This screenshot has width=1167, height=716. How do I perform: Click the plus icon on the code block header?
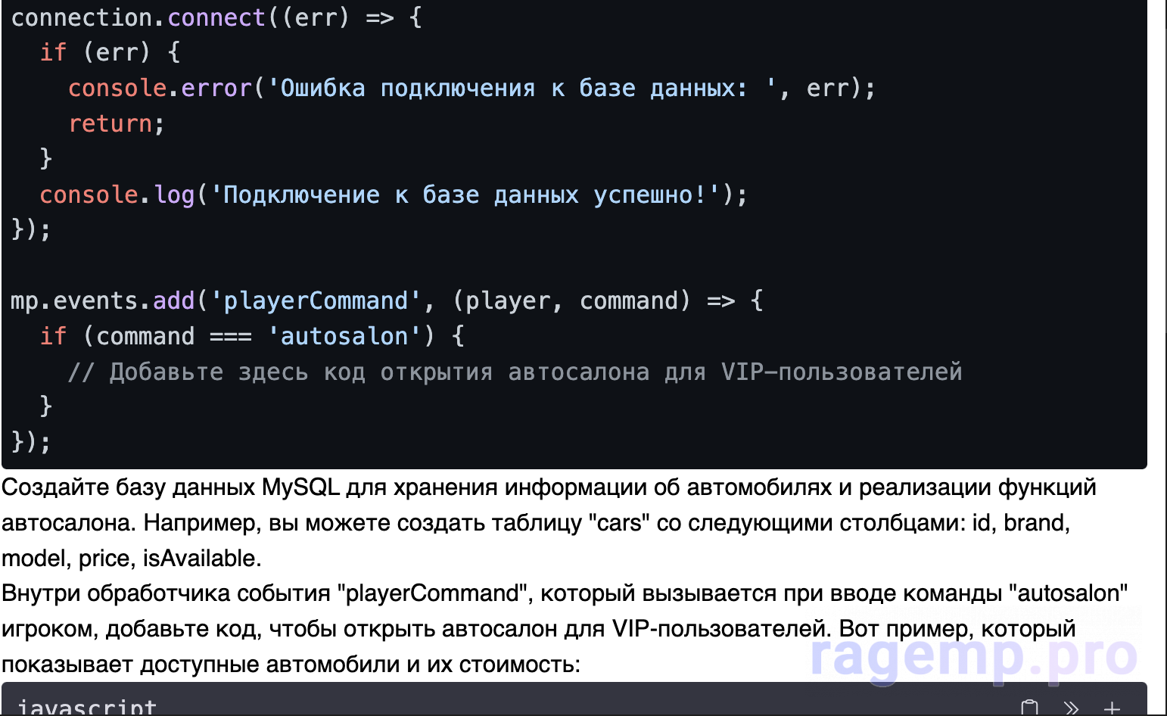tap(1111, 708)
